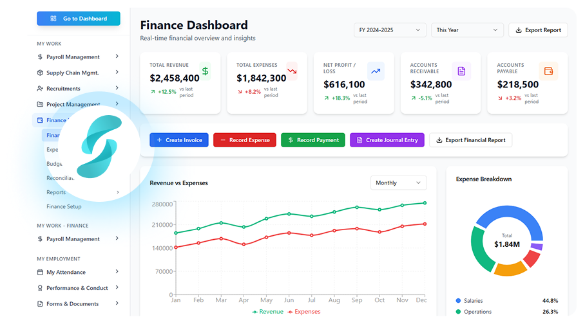585x324 pixels.
Task: Click the Net Profit trend arrow icon
Action: [376, 71]
